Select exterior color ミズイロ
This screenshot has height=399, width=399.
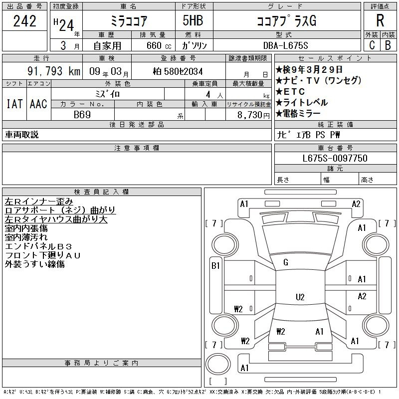pos(107,94)
